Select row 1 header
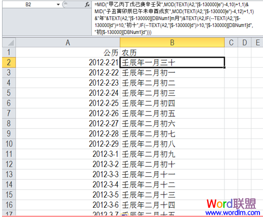 pyautogui.click(x=9, y=52)
